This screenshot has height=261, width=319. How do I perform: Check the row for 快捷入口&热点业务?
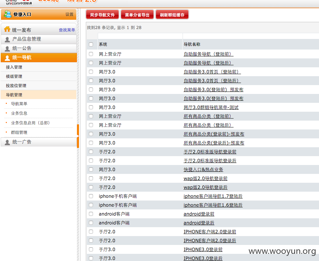coord(91,169)
